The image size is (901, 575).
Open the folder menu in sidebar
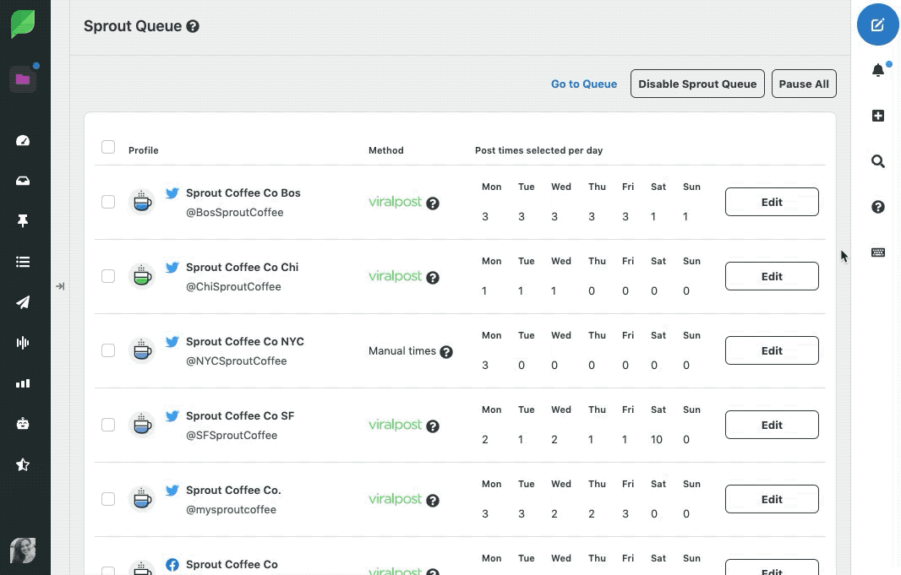click(23, 79)
